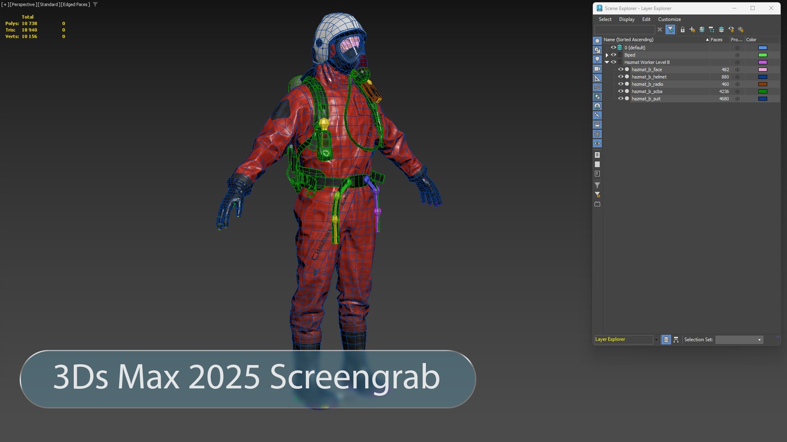Clear the explorer search with X icon

click(x=660, y=29)
